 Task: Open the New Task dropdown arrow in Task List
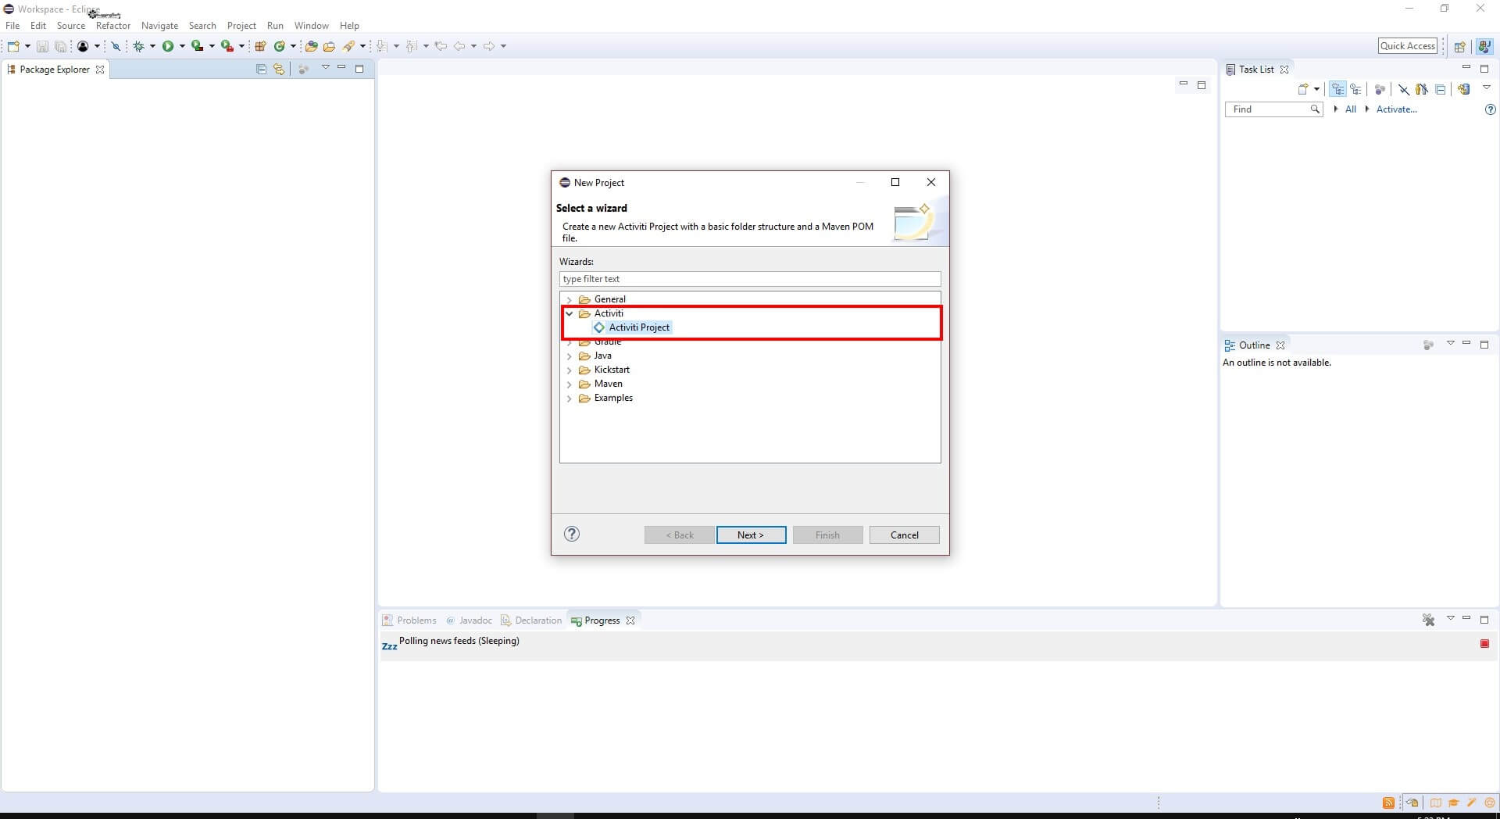1316,89
